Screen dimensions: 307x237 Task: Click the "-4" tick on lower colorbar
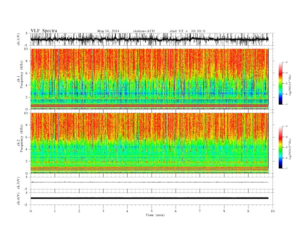coord(286,137)
